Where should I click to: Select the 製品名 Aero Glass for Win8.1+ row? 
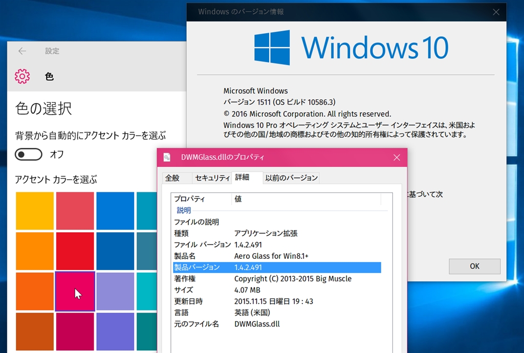click(277, 256)
